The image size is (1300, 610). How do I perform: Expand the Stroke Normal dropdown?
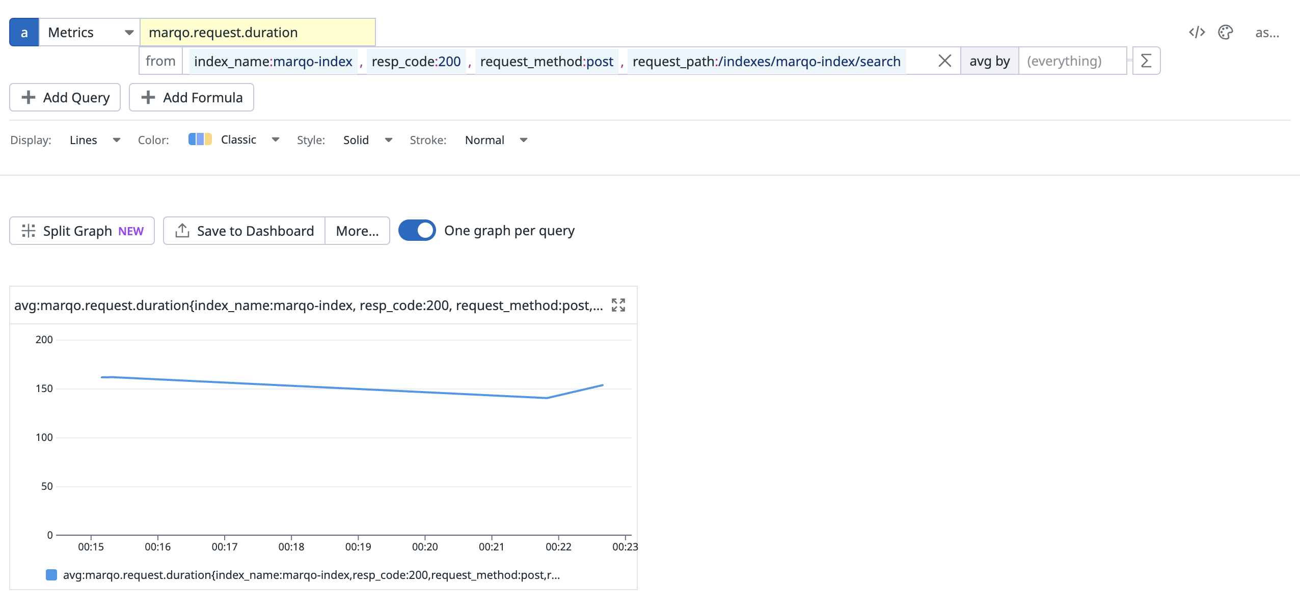pos(496,140)
